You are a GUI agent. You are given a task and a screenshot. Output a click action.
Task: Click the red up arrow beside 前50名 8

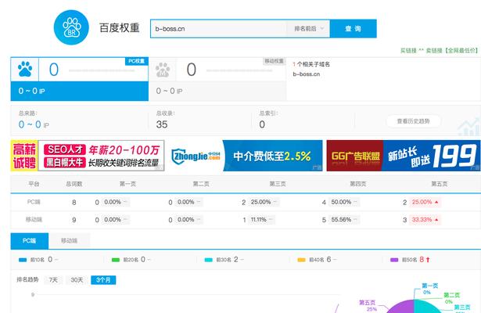click(x=428, y=260)
